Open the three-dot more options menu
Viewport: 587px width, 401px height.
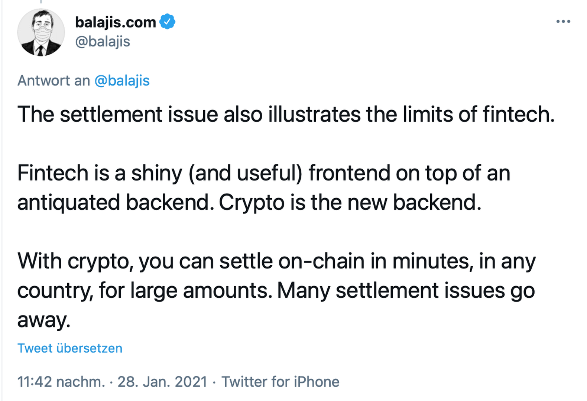click(563, 22)
